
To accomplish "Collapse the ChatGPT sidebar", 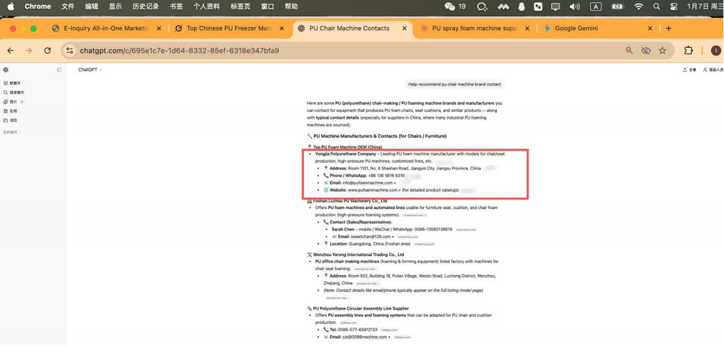I will pos(60,70).
